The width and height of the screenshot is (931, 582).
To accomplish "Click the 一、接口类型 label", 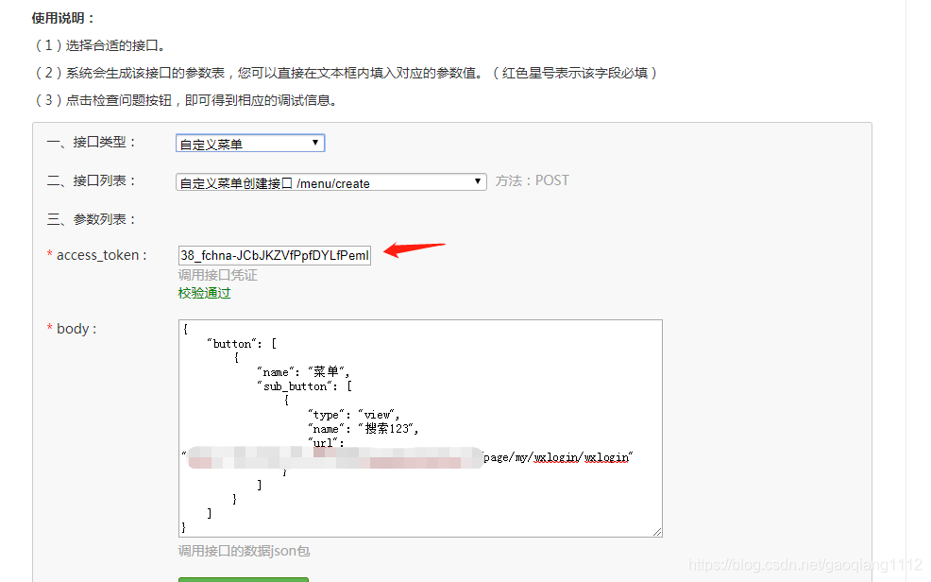I will pos(92,142).
